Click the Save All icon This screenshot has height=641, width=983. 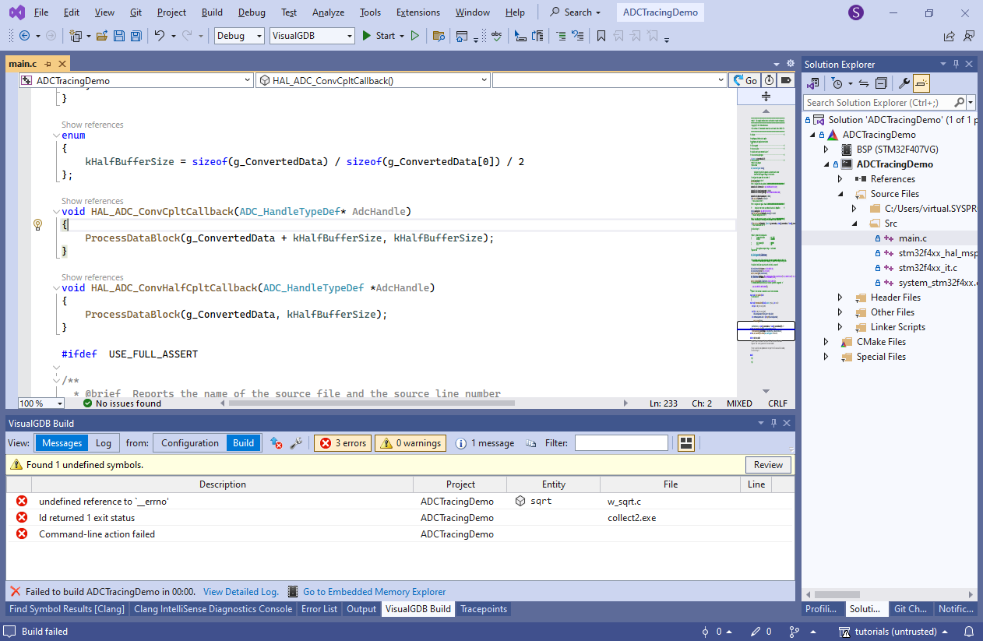coord(136,36)
